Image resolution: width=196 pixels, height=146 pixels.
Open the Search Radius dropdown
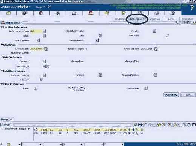(x=97, y=40)
